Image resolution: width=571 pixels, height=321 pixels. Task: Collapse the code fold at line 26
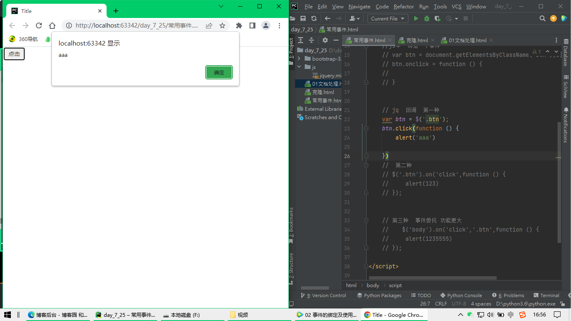[x=366, y=156]
